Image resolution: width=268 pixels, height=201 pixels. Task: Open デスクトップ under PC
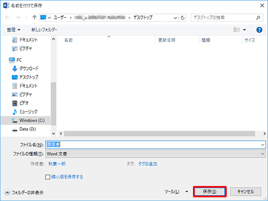25,77
